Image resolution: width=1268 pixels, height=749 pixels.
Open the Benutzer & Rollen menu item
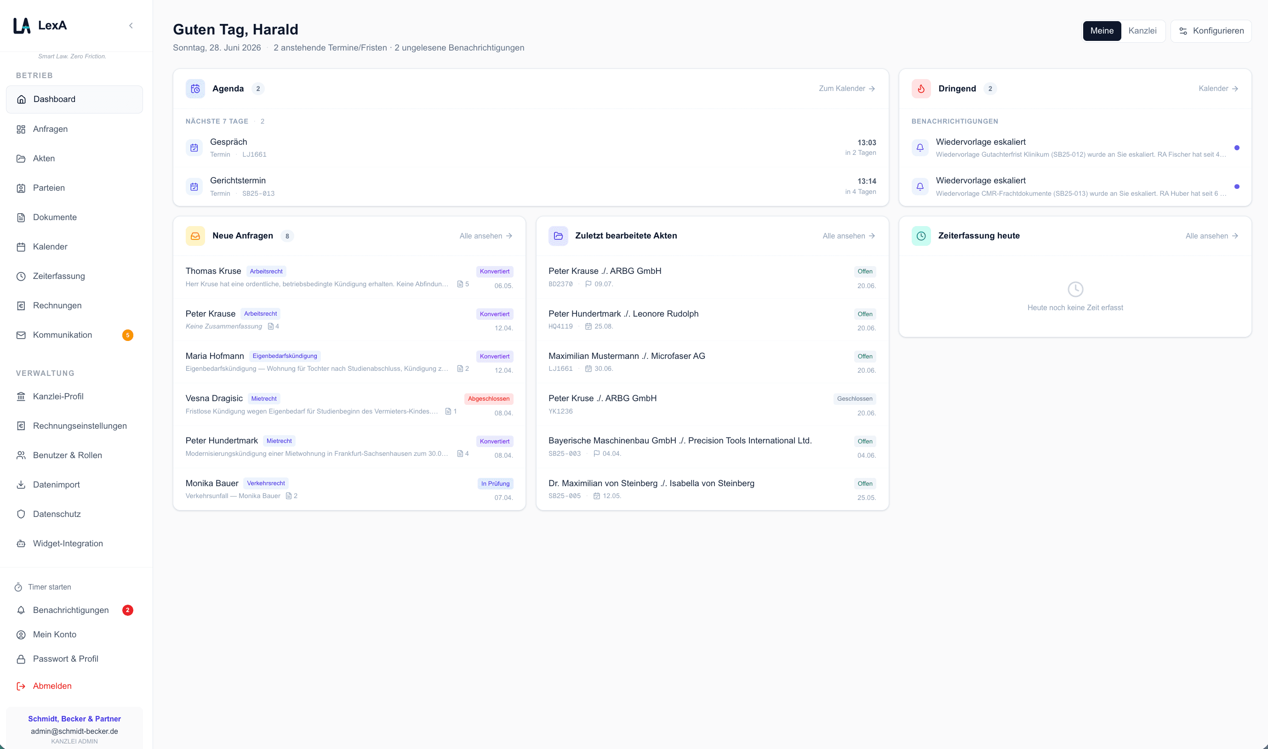coord(74,455)
